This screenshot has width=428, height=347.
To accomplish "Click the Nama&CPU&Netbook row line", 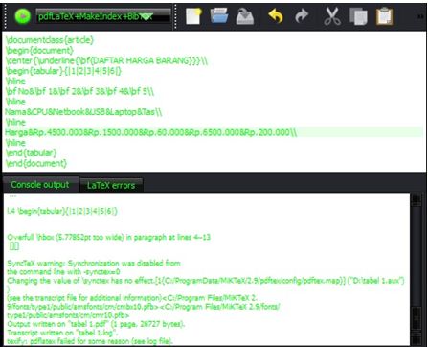I will click(83, 112).
